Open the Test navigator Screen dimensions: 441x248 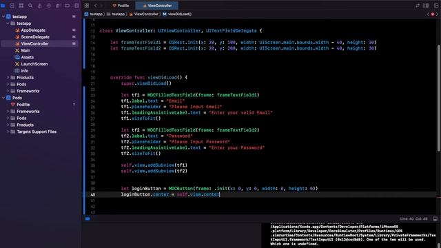pyautogui.click(x=49, y=6)
